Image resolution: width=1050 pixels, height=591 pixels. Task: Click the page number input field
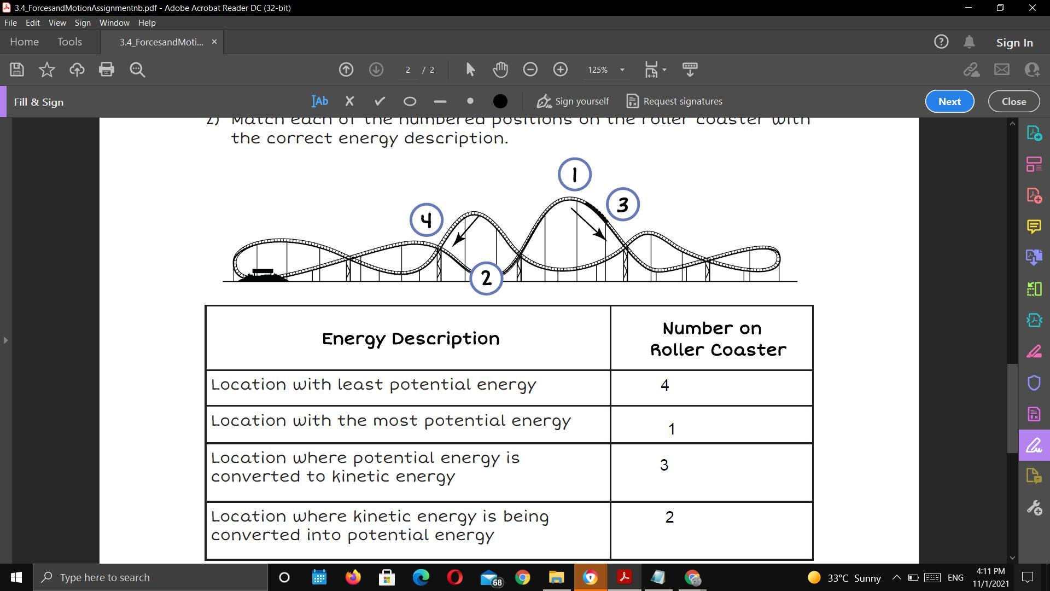[x=407, y=70]
